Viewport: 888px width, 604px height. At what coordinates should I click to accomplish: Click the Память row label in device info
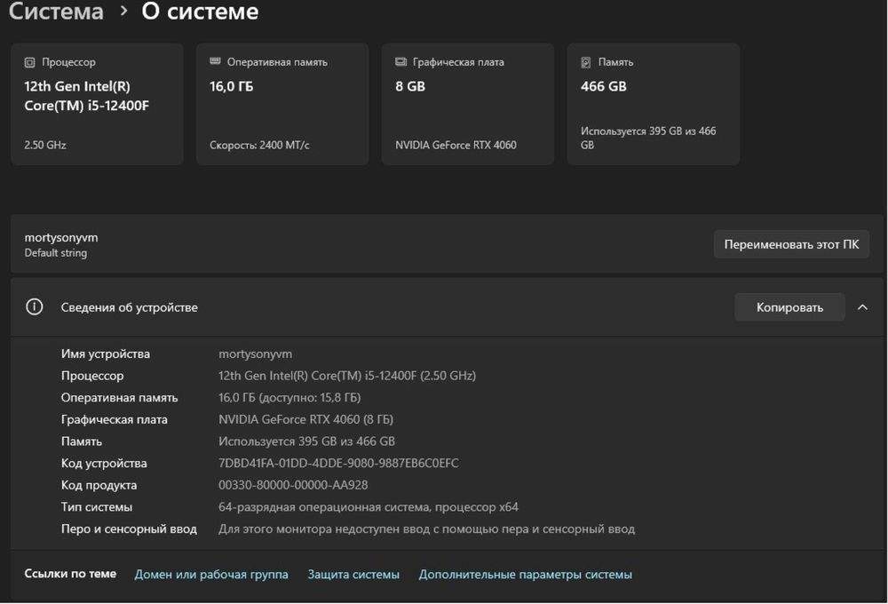click(x=82, y=441)
